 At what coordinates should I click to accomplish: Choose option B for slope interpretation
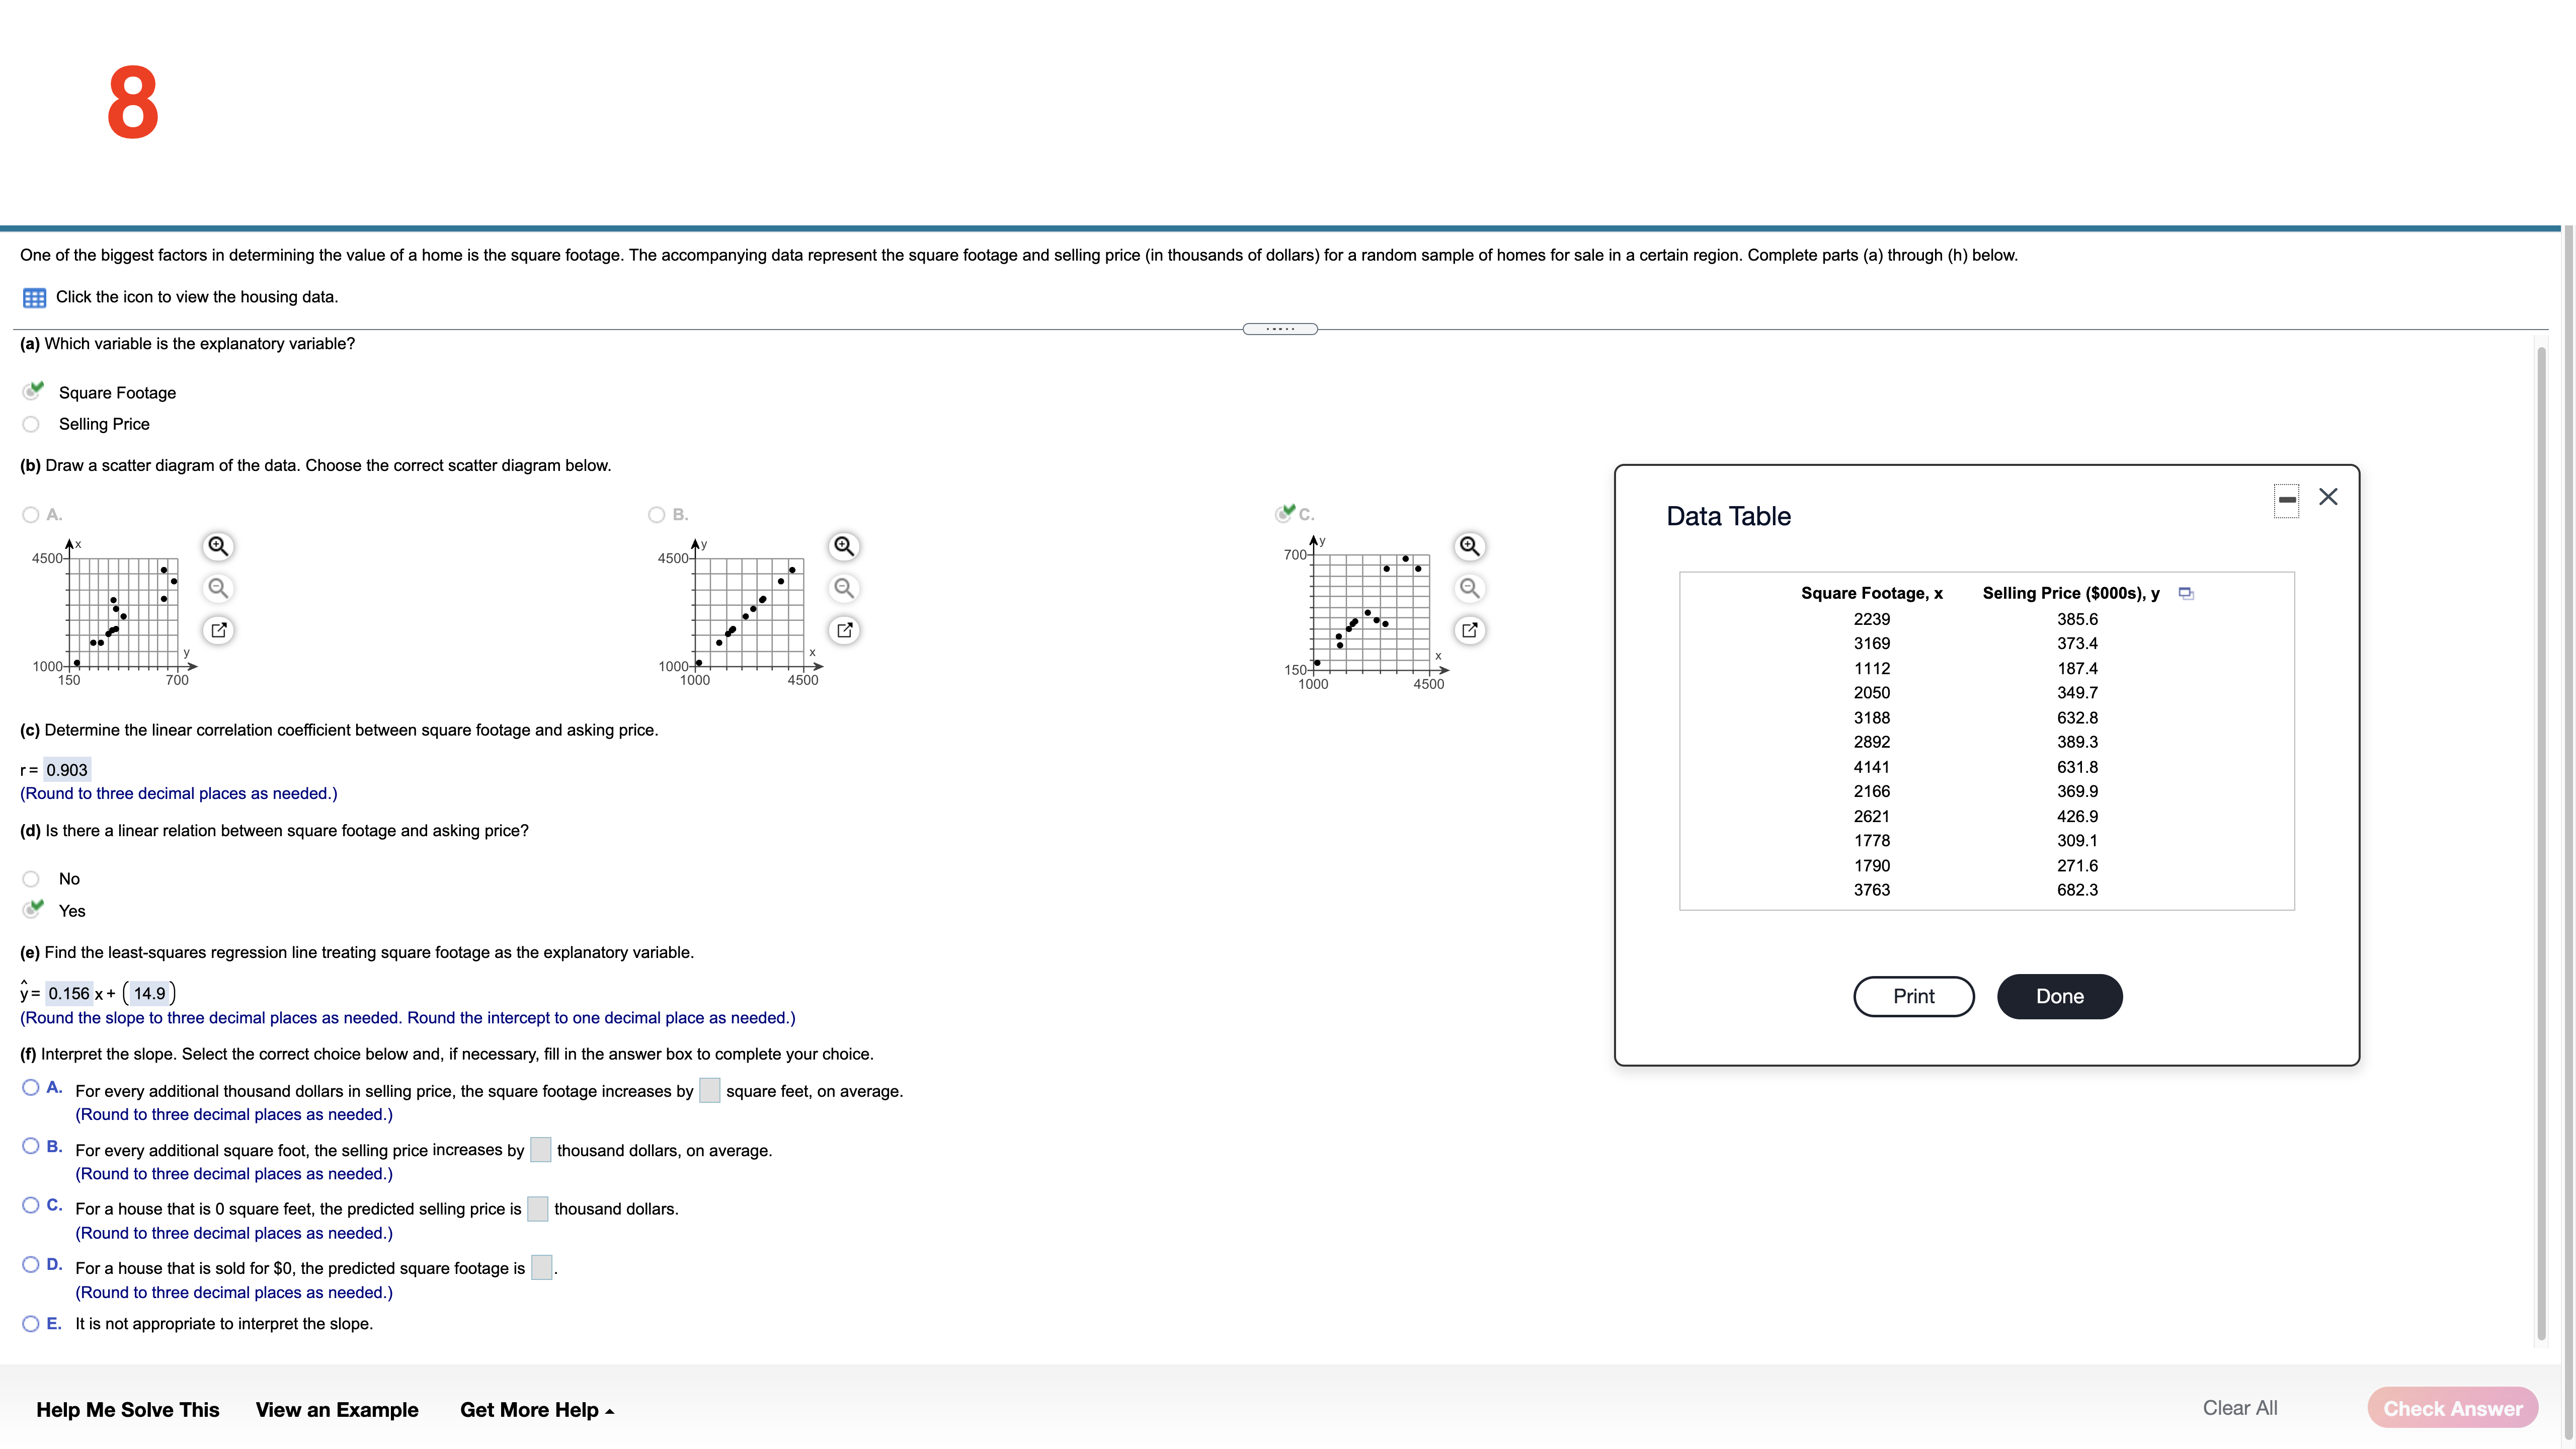31,1147
